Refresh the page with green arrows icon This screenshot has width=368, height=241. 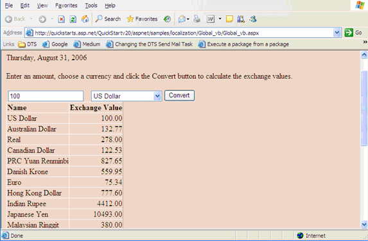coord(73,19)
